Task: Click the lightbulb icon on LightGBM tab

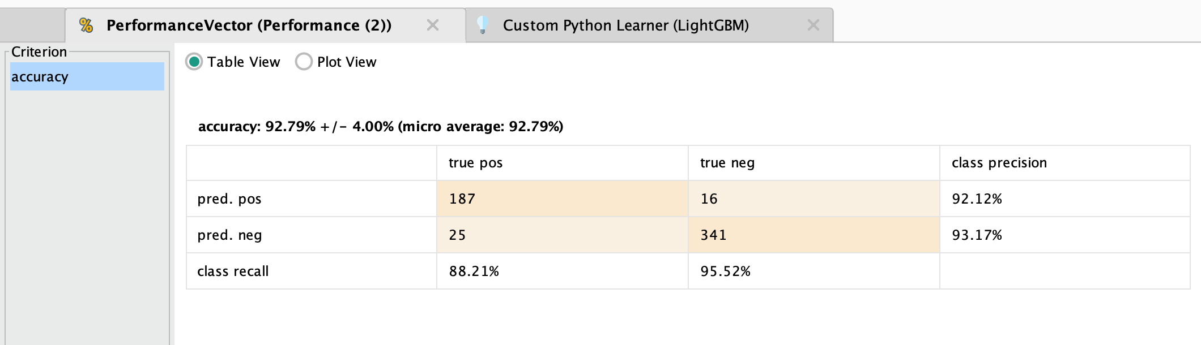Action: tap(483, 25)
